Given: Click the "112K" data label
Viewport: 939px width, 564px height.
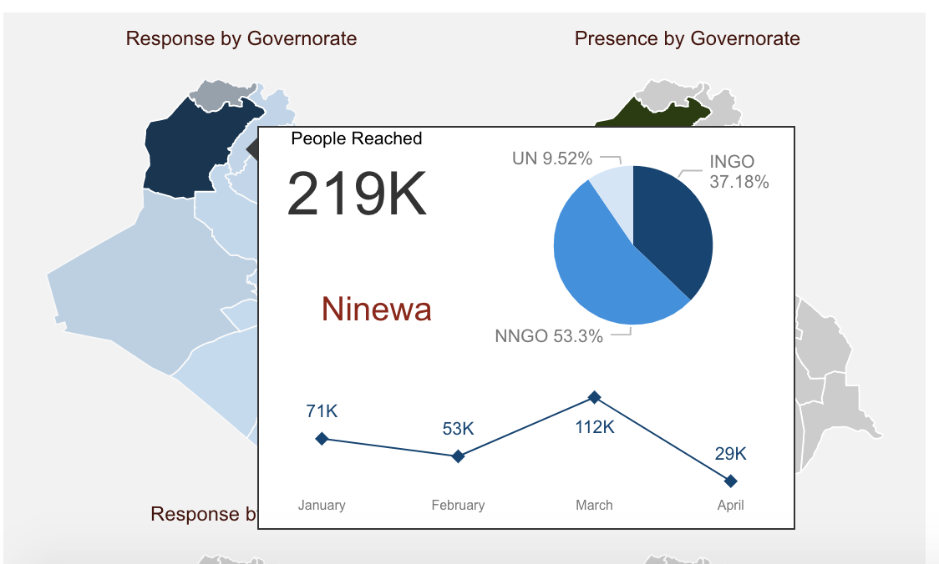Looking at the screenshot, I should pyautogui.click(x=595, y=427).
